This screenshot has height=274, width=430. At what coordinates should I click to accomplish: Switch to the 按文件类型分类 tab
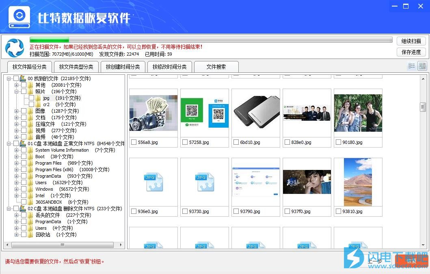[76, 67]
